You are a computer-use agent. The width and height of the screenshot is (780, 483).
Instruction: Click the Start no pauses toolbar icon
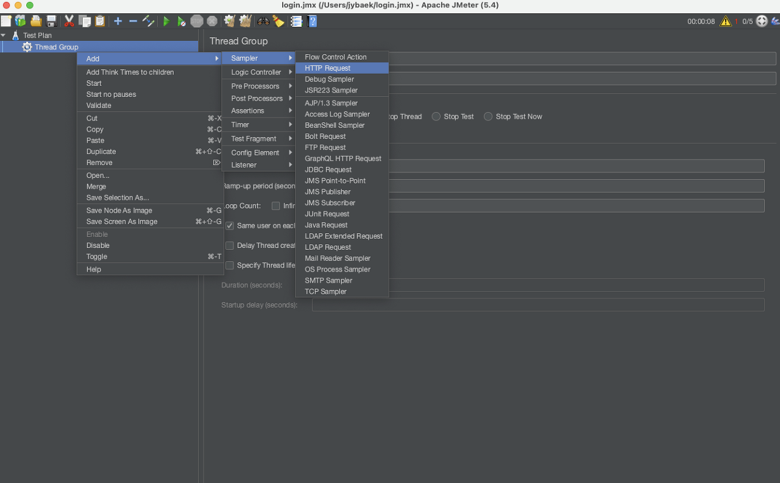coord(182,21)
